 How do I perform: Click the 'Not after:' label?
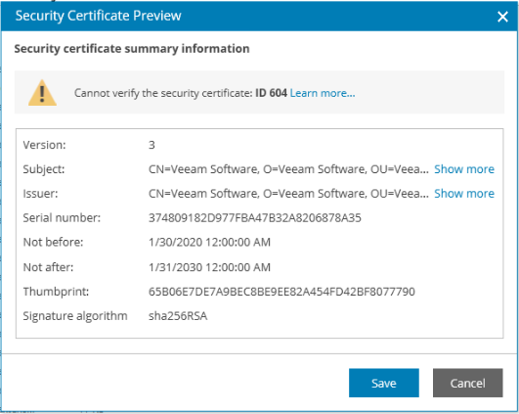[48, 267]
